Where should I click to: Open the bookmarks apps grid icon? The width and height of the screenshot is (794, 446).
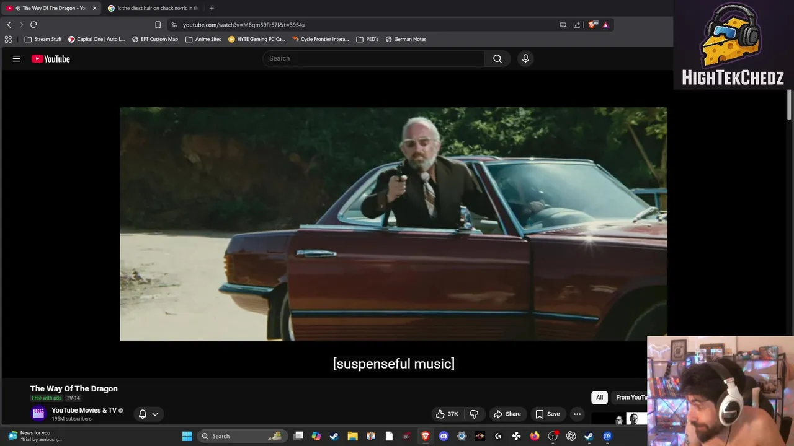click(8, 39)
